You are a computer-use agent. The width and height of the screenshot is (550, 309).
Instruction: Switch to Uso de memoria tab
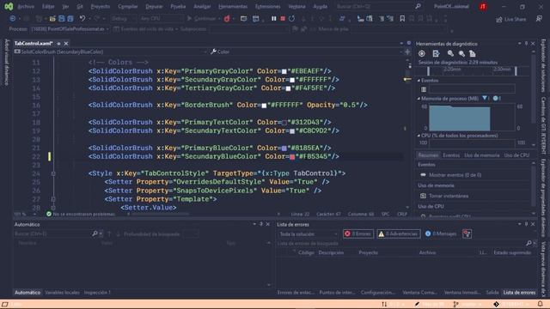481,155
